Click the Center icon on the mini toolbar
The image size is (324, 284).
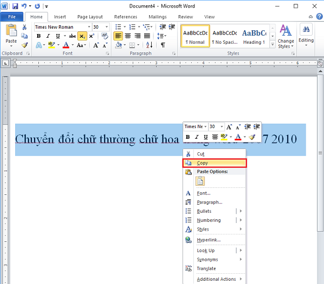click(215, 137)
